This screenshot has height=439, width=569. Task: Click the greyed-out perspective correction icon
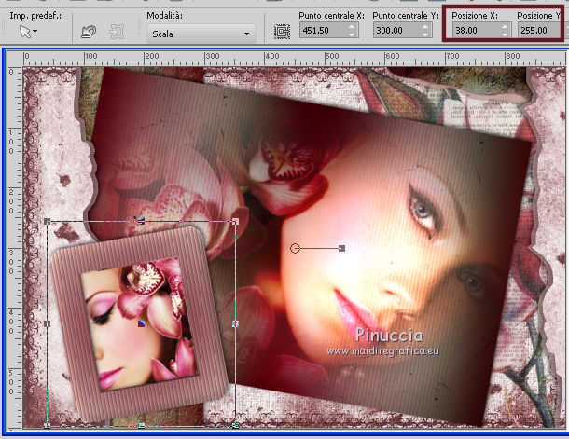point(117,32)
